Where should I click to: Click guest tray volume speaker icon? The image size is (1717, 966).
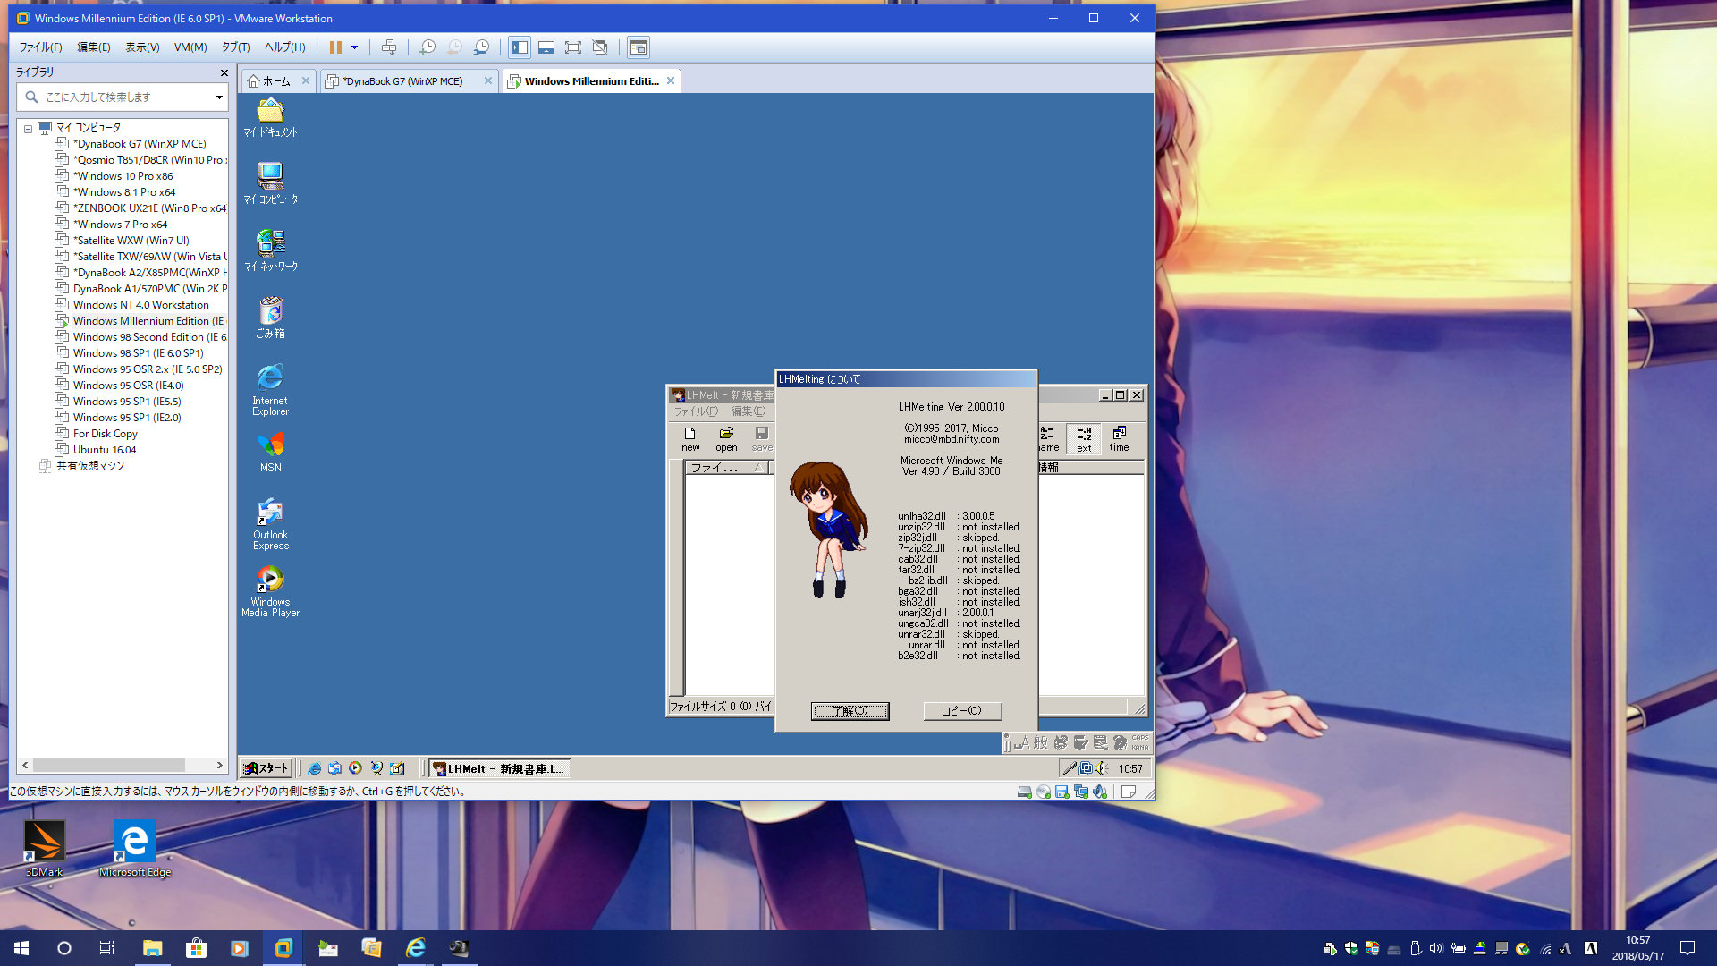(x=1103, y=768)
